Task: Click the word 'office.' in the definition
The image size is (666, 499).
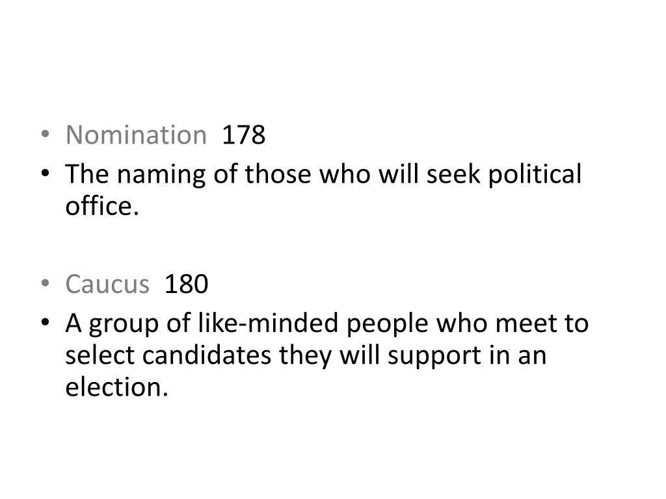Action: point(102,206)
